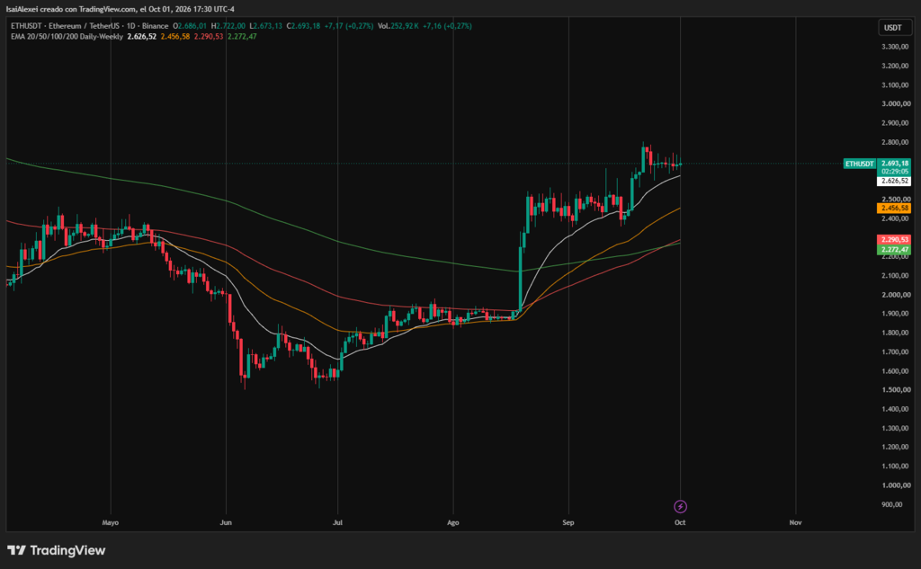Click the green 2.272,47 price scale tag
Image resolution: width=921 pixels, height=569 pixels.
(x=894, y=250)
